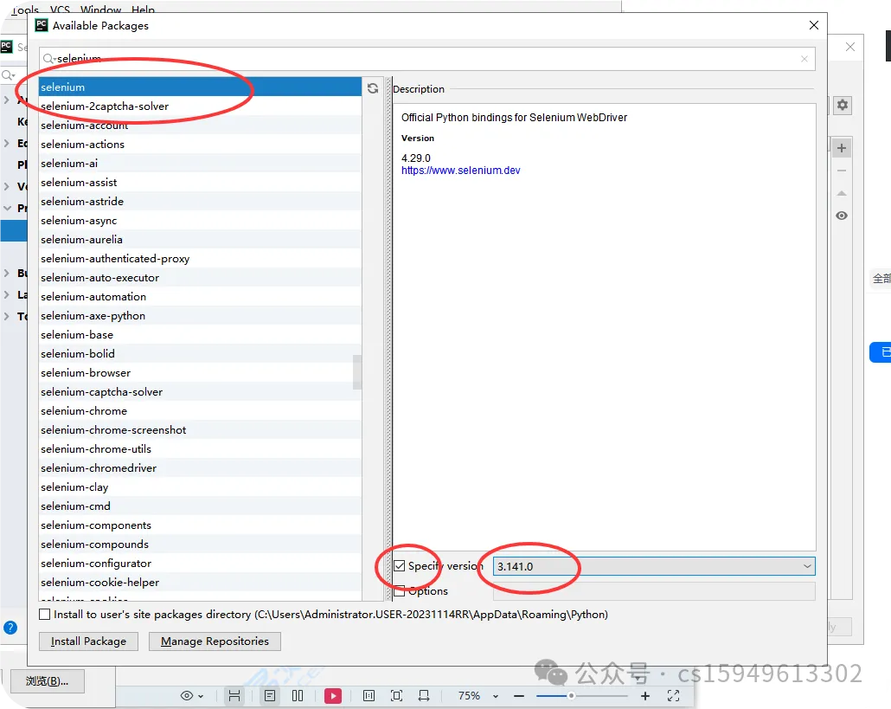Click the continuous scroll page icon
Screen dimensions: 891x709
coord(234,696)
